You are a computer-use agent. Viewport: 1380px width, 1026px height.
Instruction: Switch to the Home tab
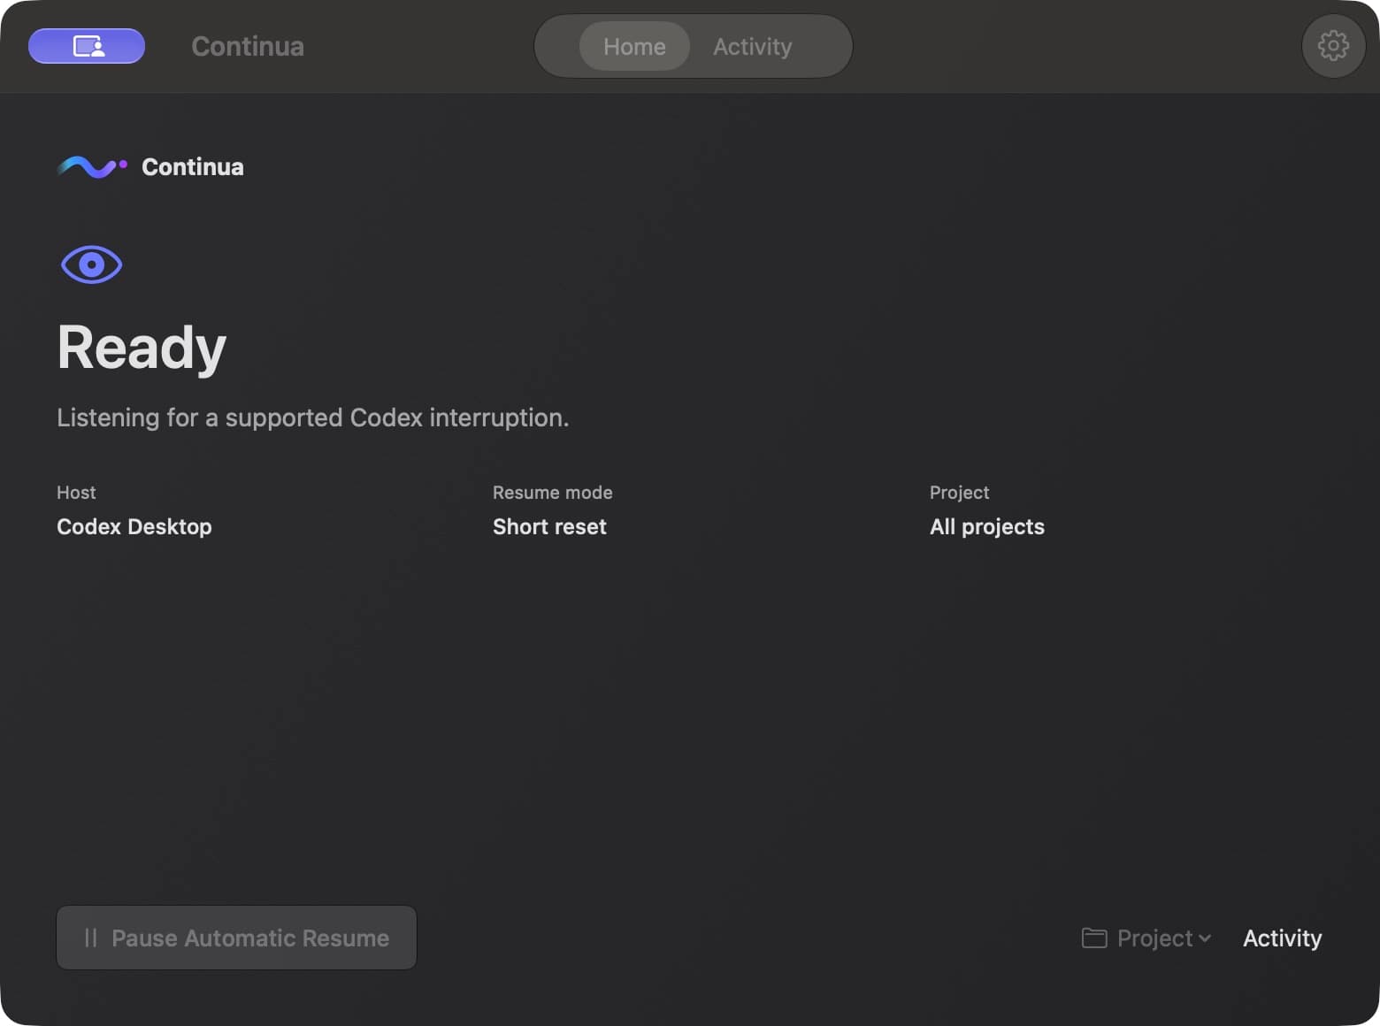pyautogui.click(x=634, y=46)
